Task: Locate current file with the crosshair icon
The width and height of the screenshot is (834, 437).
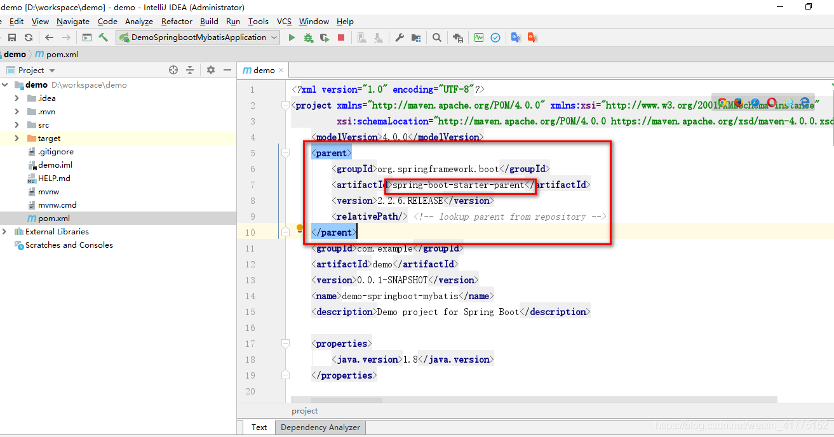Action: (x=173, y=70)
